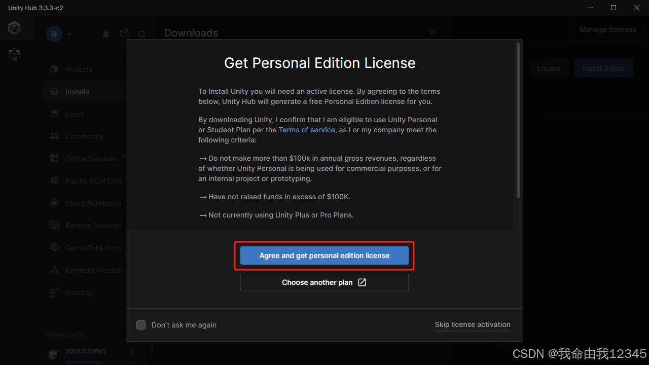The height and width of the screenshot is (365, 649).
Task: Check the Don't ask me again checkbox
Action: (141, 325)
